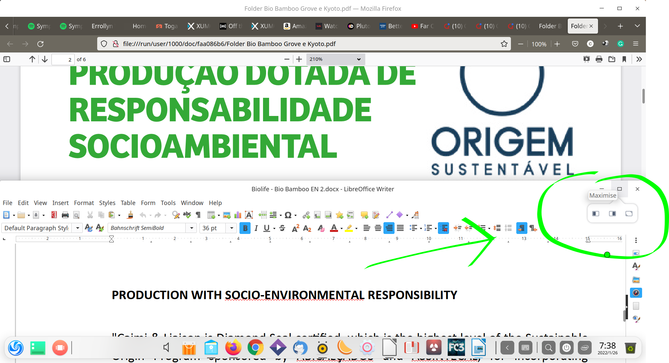Toggle formatting marks pilcrow
This screenshot has width=669, height=363.
pos(198,215)
